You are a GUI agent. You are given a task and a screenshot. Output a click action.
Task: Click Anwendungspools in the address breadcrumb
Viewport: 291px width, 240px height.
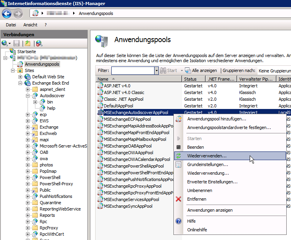[x=96, y=13]
